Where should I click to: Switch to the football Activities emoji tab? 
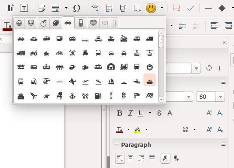point(56,23)
